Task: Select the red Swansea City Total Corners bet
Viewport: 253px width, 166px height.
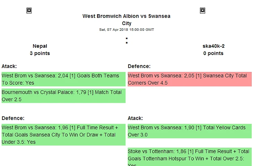Action: (189, 79)
